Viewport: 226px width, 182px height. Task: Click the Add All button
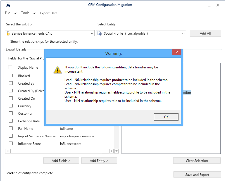(x=205, y=33)
